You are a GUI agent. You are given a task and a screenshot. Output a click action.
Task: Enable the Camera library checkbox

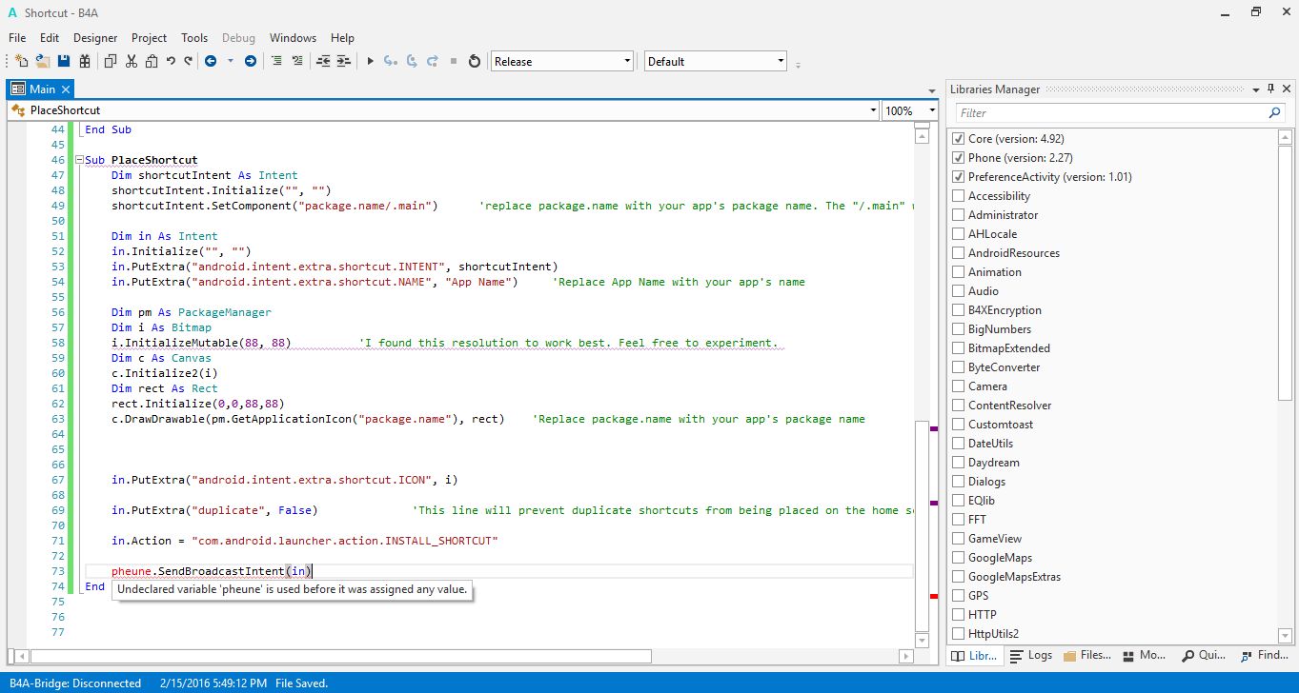(959, 386)
